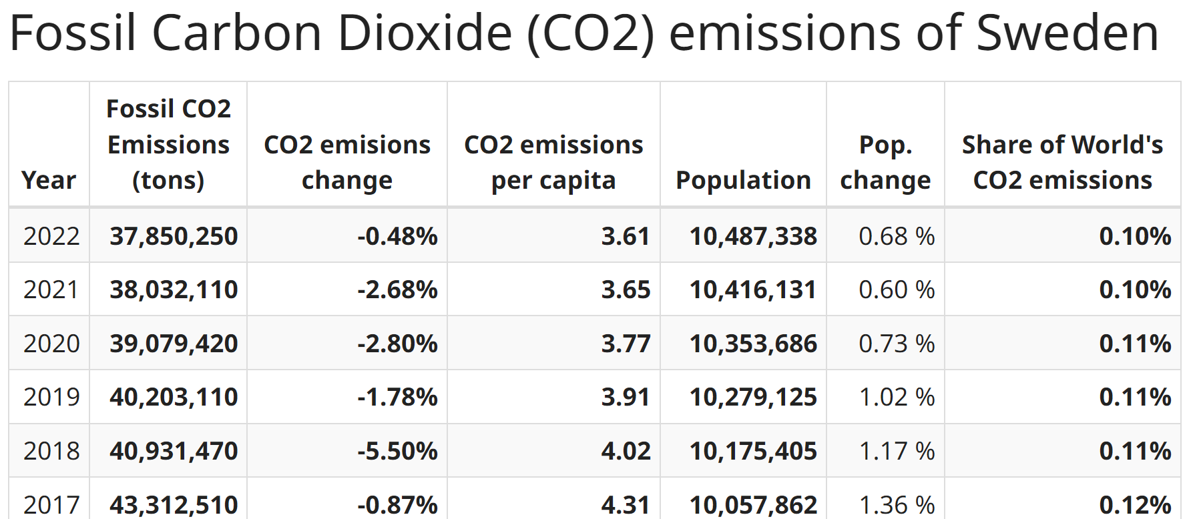Select the 2022 year cell

coord(51,236)
